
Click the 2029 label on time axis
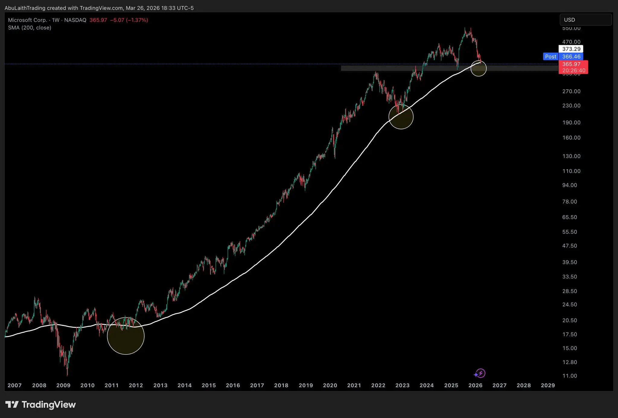(548, 385)
